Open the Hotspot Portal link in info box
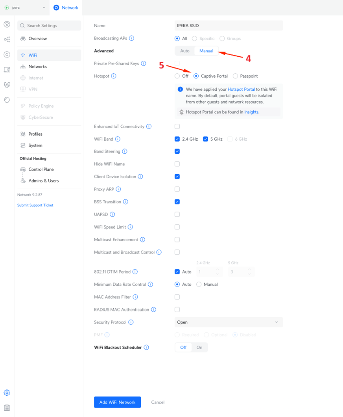This screenshot has width=343, height=417. [242, 89]
